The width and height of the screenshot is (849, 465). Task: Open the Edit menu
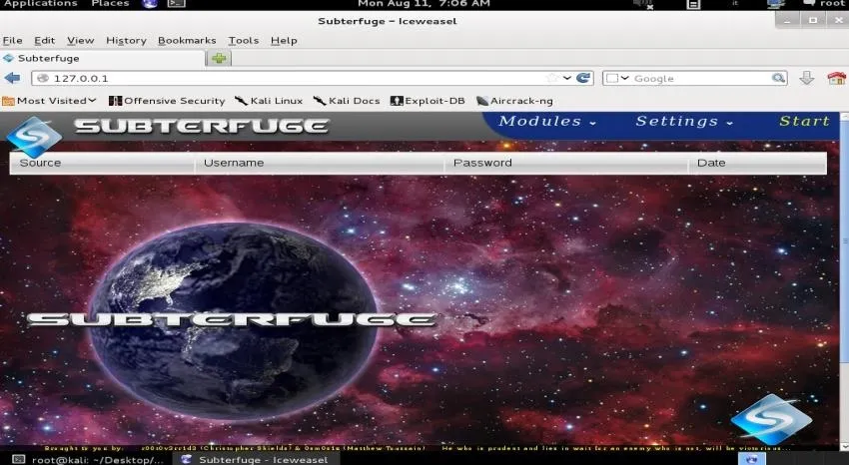click(x=44, y=41)
